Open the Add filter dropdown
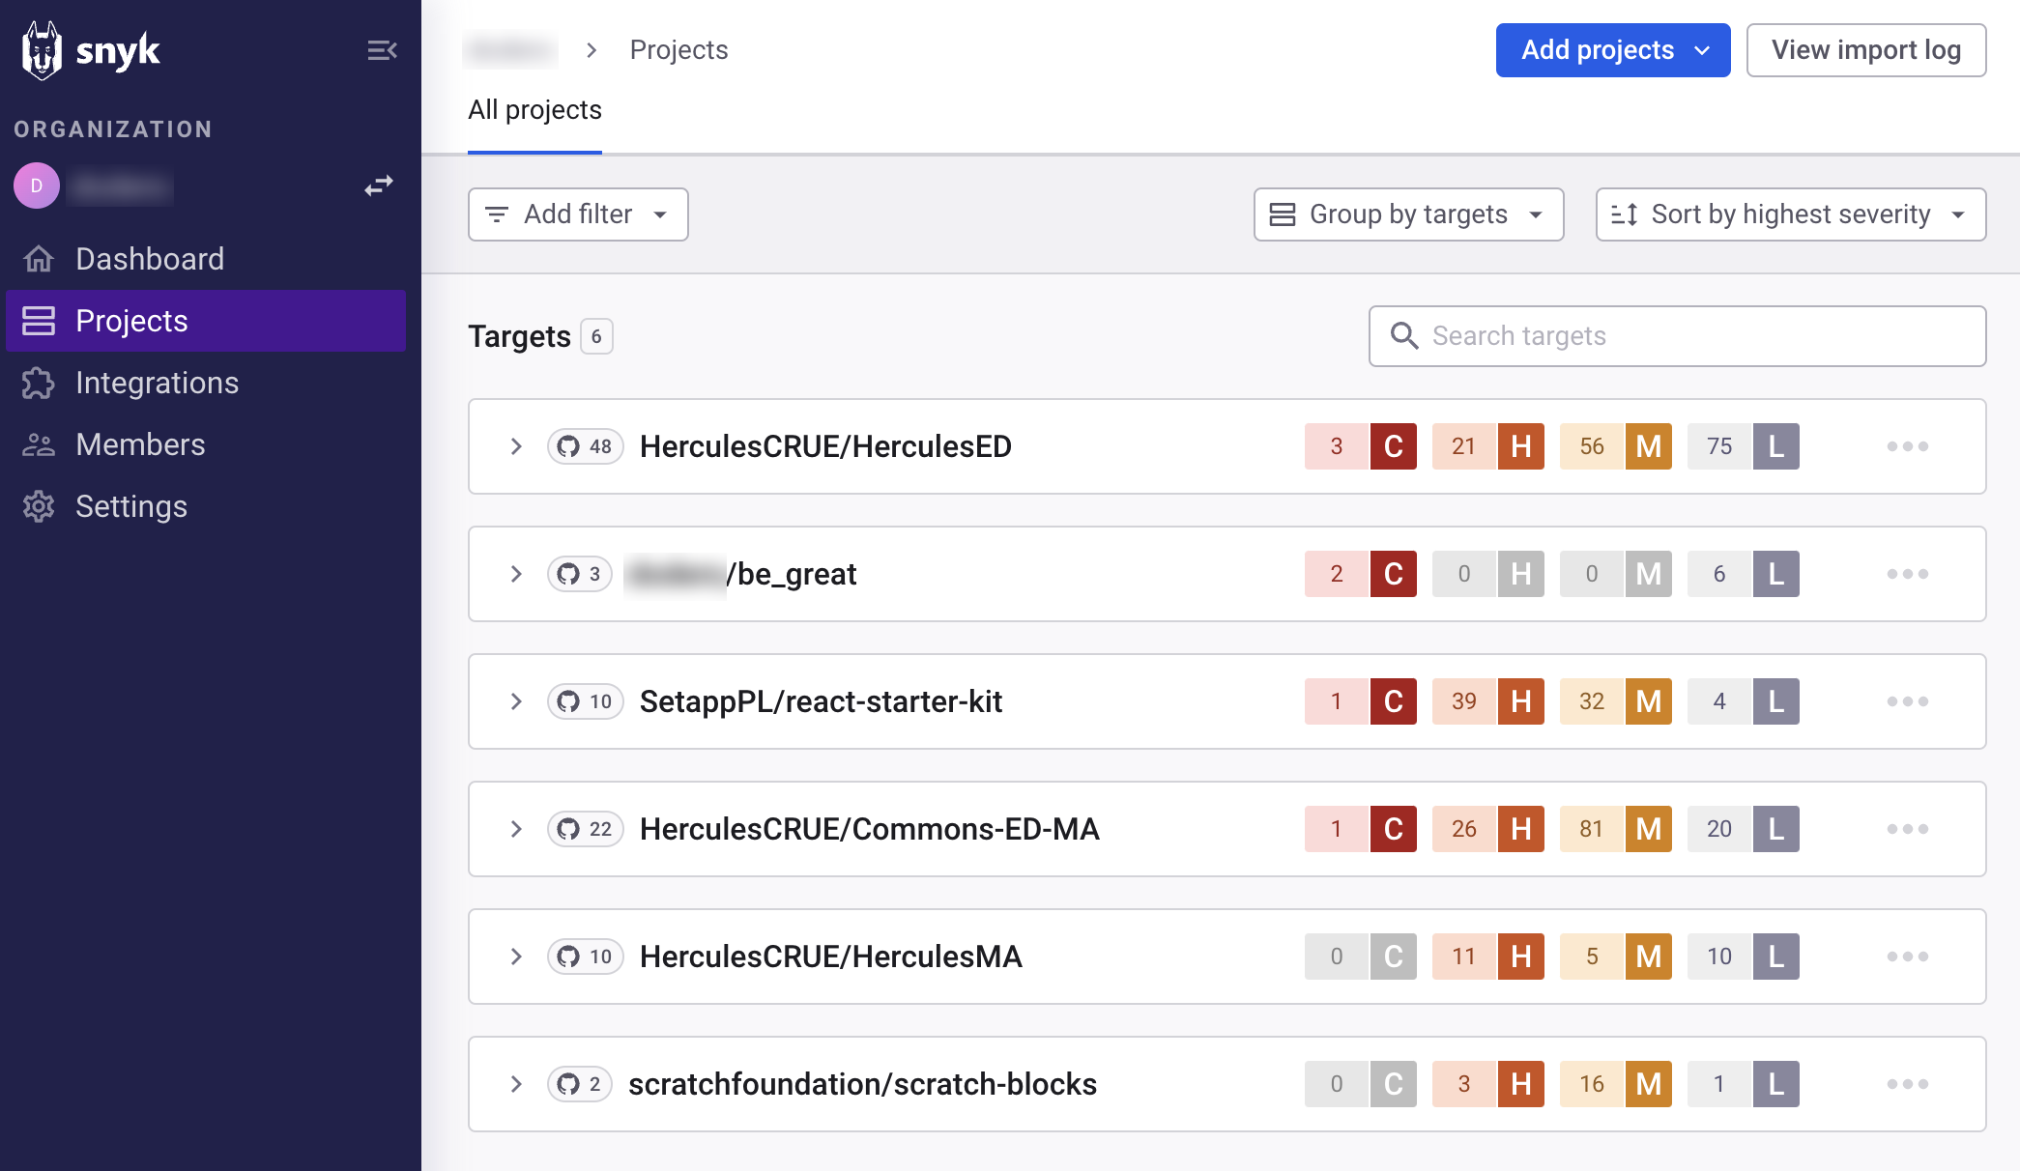This screenshot has height=1171, width=2020. pos(578,214)
